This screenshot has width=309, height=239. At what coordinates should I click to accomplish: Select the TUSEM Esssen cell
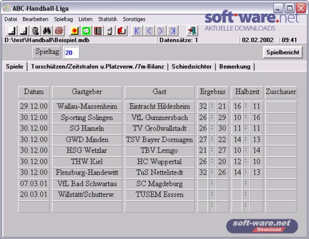pyautogui.click(x=160, y=195)
